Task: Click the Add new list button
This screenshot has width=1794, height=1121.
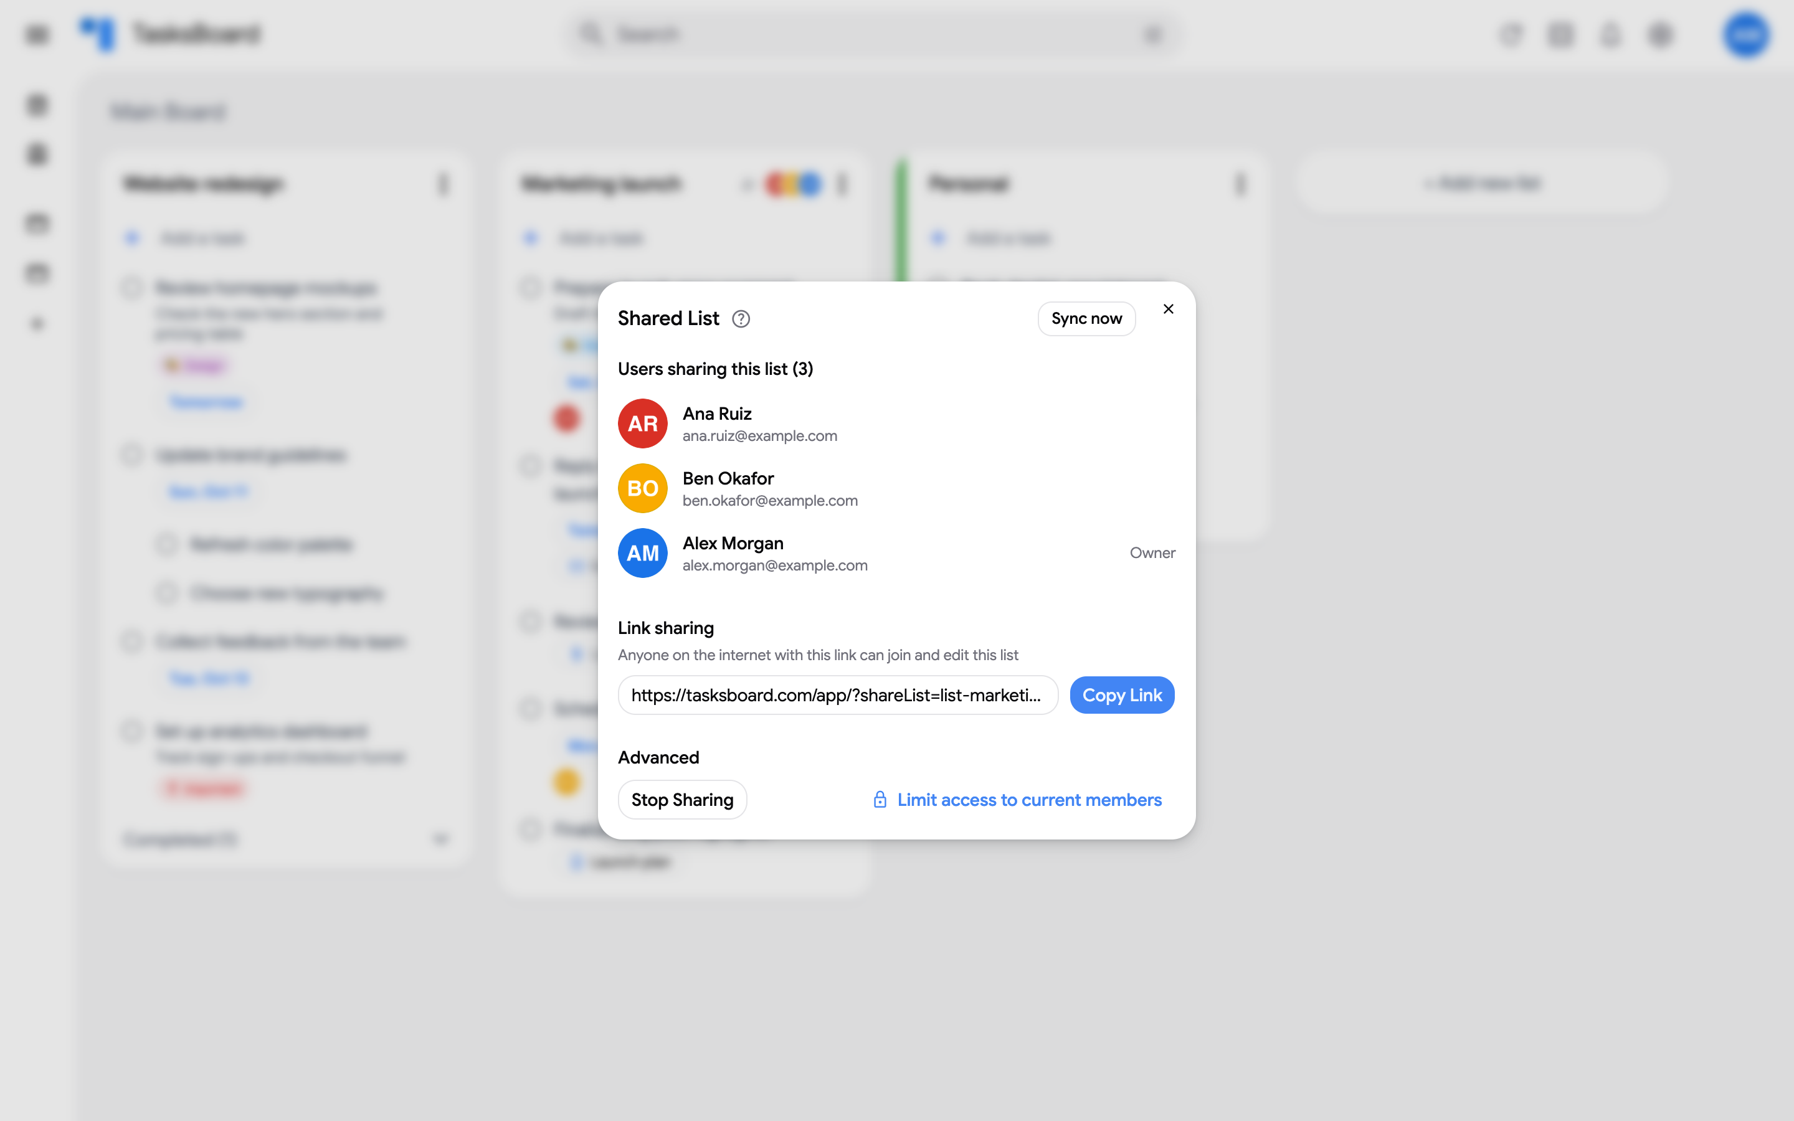Action: pos(1482,183)
